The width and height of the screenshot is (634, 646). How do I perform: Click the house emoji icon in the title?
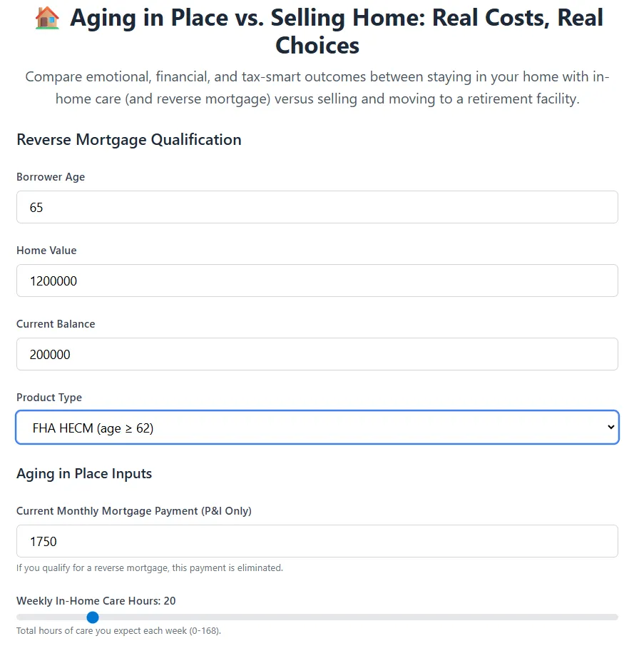(47, 19)
